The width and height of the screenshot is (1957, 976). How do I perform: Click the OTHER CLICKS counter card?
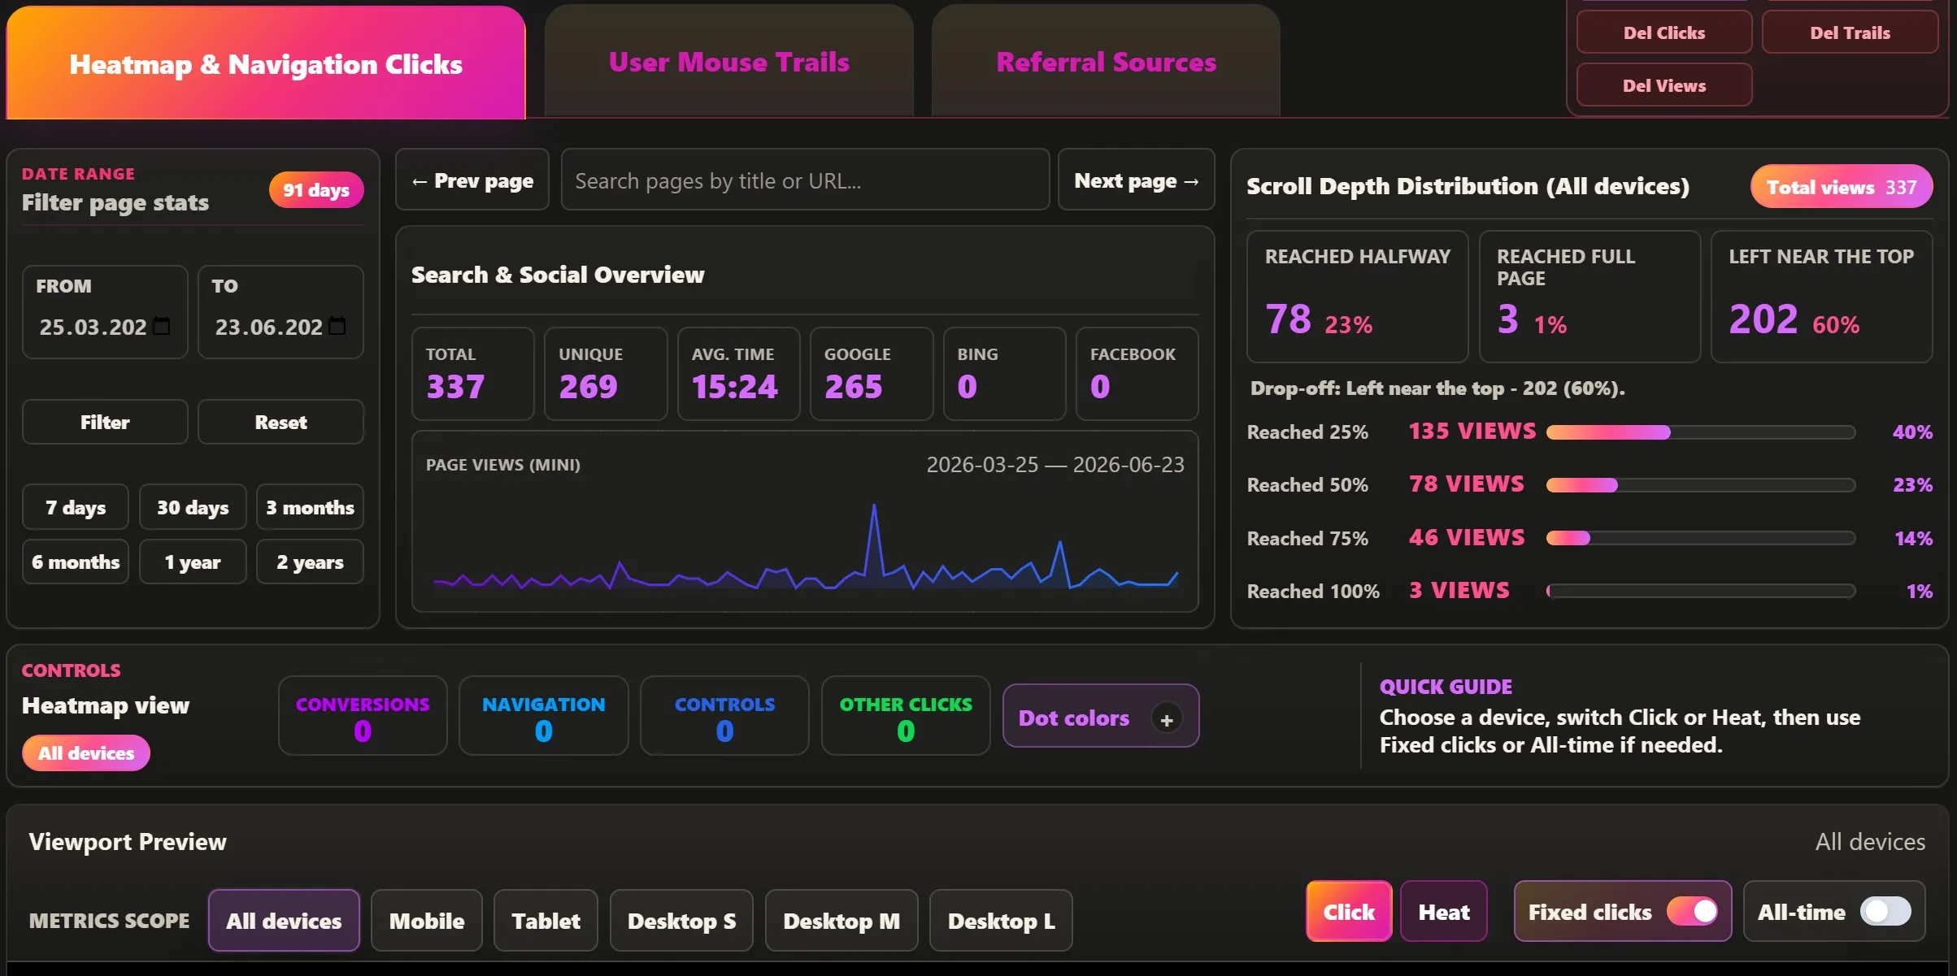pyautogui.click(x=906, y=716)
